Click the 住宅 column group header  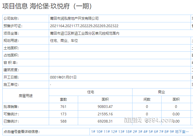click(91, 92)
